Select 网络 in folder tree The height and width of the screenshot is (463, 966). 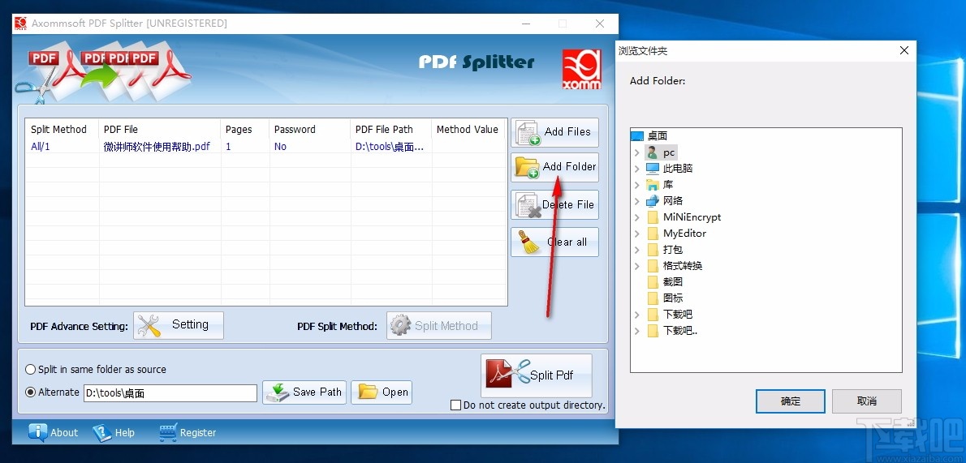pyautogui.click(x=673, y=201)
